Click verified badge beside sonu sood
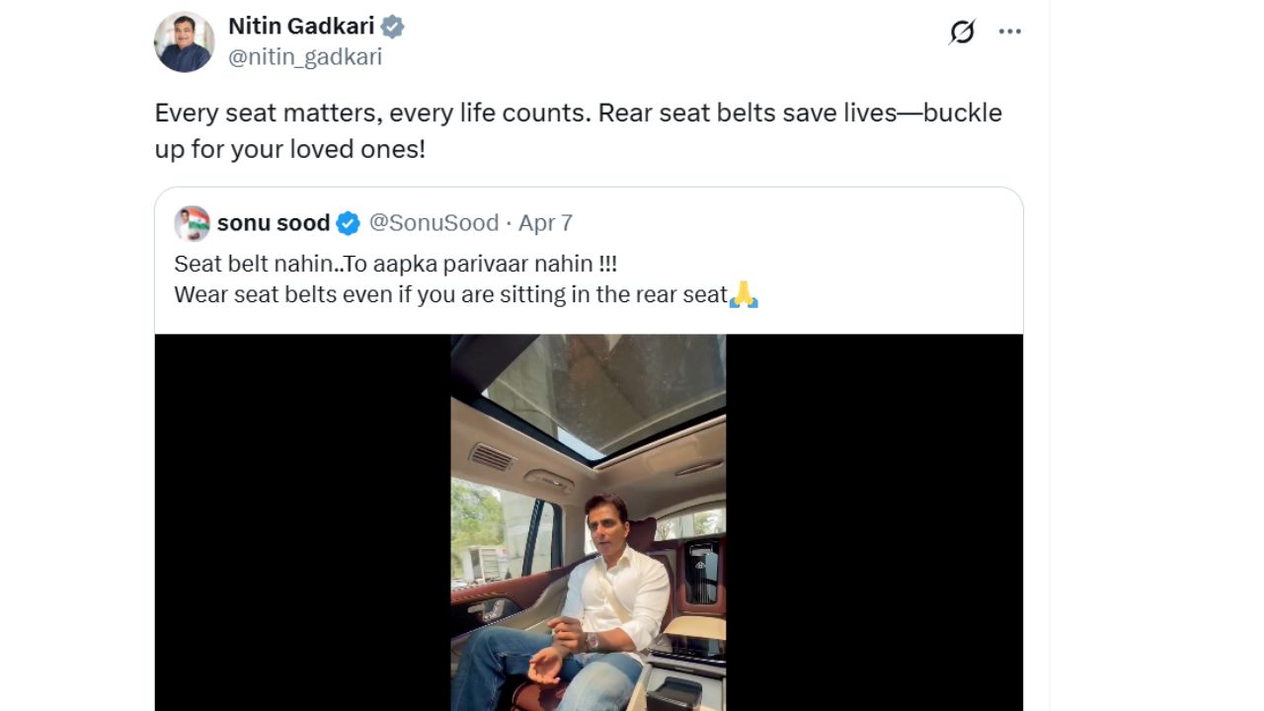The height and width of the screenshot is (711, 1264). point(348,224)
